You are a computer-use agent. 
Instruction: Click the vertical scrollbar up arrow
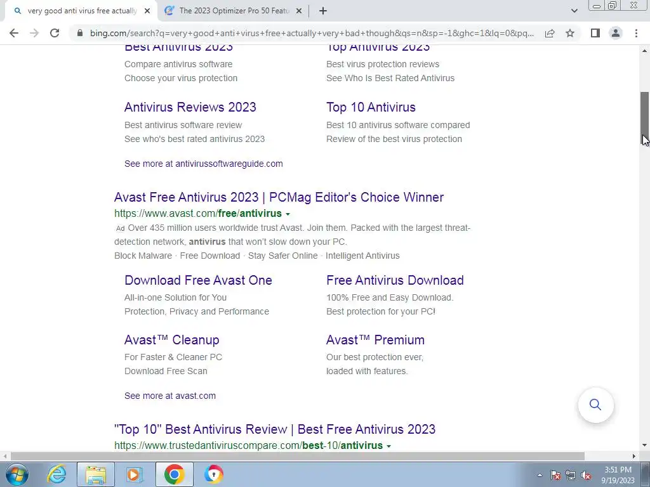point(645,51)
